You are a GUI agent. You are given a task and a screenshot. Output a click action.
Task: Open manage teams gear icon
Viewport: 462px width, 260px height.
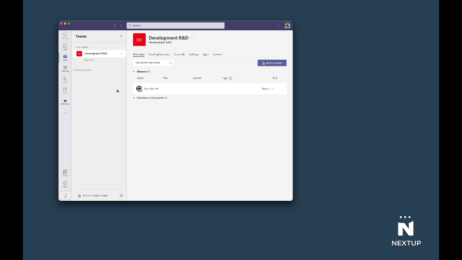pyautogui.click(x=121, y=195)
